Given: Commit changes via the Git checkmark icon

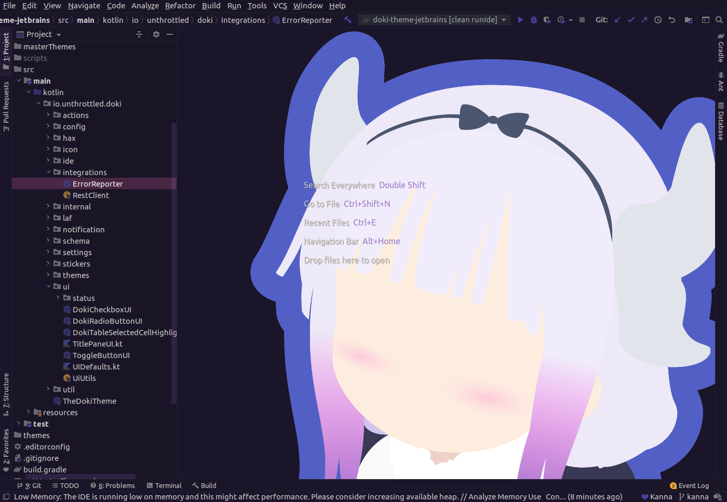Looking at the screenshot, I should click(x=630, y=19).
